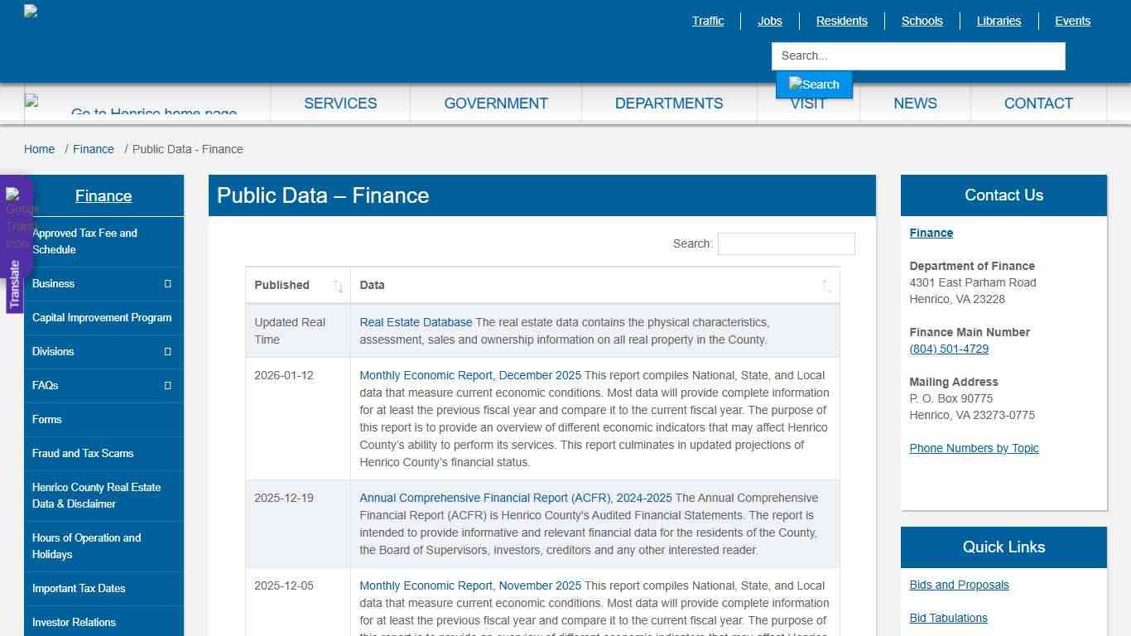
Task: Open Phone Numbers by Topic
Action: (974, 448)
